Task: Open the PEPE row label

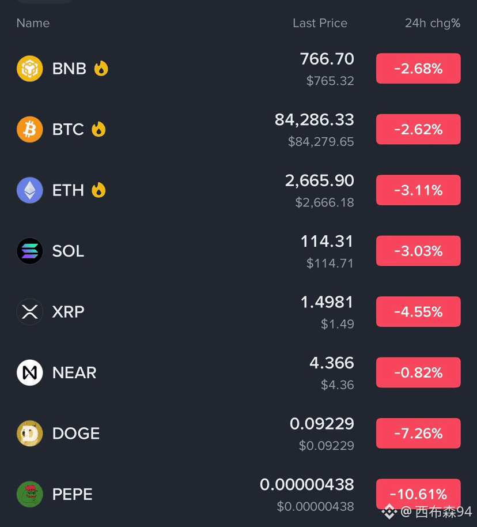Action: coord(72,494)
